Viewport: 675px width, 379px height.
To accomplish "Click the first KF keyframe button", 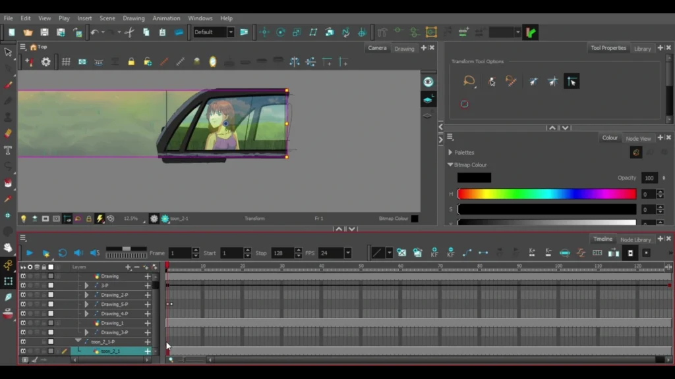I will [434, 253].
